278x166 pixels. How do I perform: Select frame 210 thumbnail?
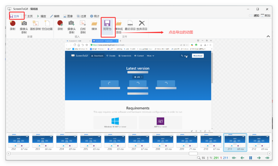(x=211, y=142)
